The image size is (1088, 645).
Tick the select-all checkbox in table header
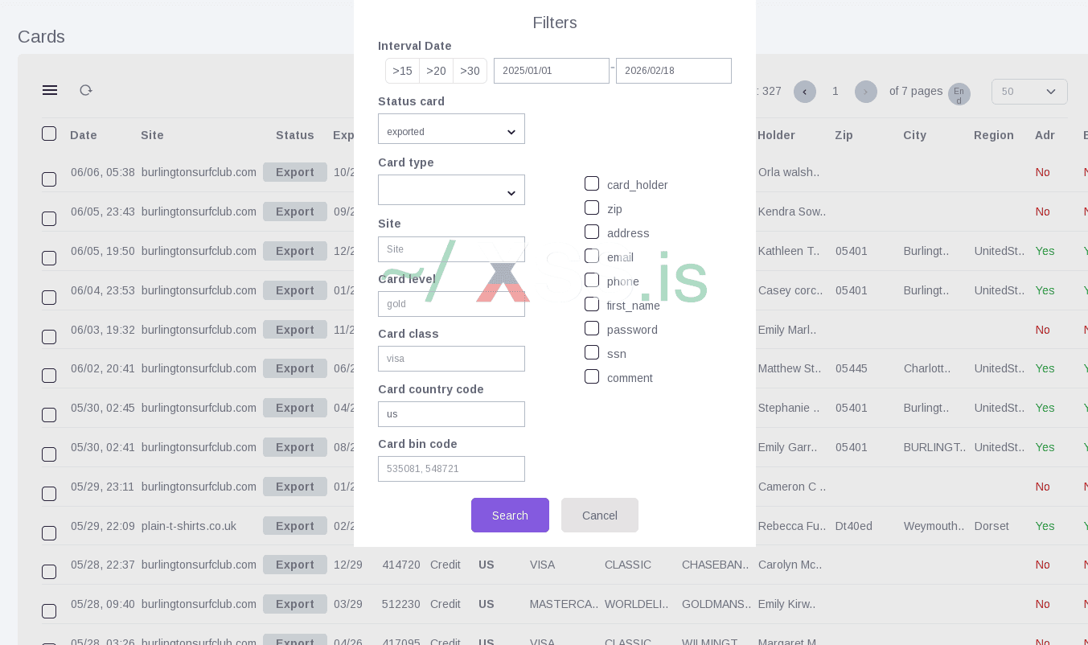click(x=49, y=134)
